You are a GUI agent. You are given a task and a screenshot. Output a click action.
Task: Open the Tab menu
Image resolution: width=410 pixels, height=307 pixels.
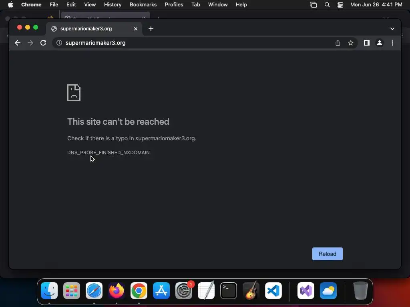click(x=195, y=5)
